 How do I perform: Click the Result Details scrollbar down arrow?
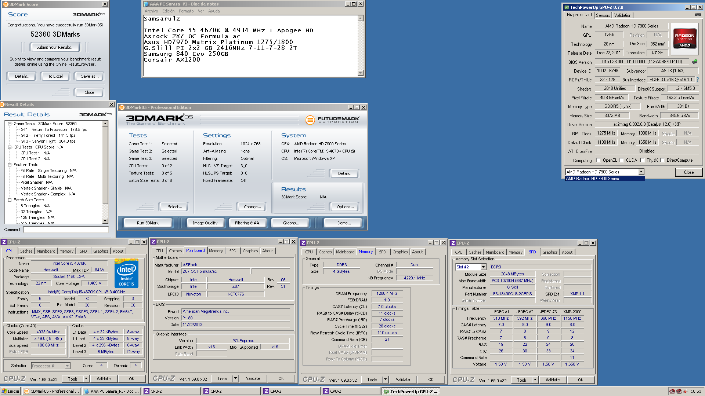click(x=105, y=221)
